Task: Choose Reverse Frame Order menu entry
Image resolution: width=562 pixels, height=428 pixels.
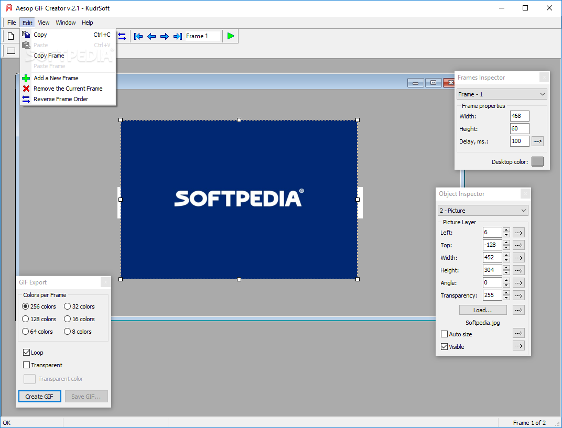Action: click(x=68, y=99)
